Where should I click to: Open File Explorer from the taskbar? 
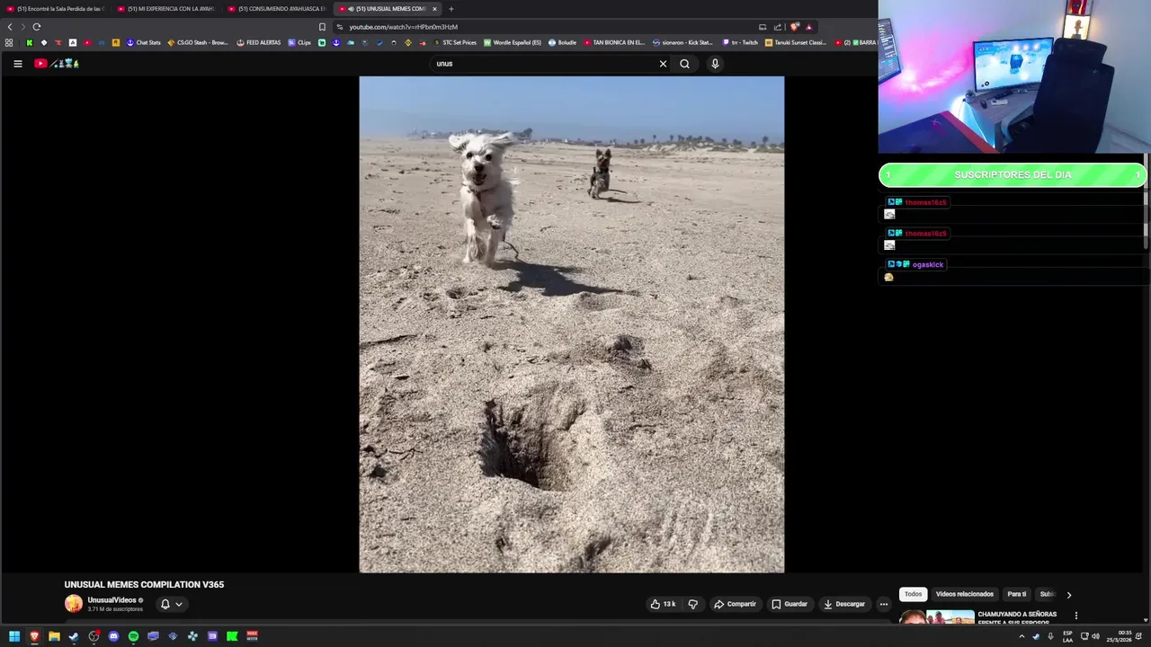[x=54, y=636]
